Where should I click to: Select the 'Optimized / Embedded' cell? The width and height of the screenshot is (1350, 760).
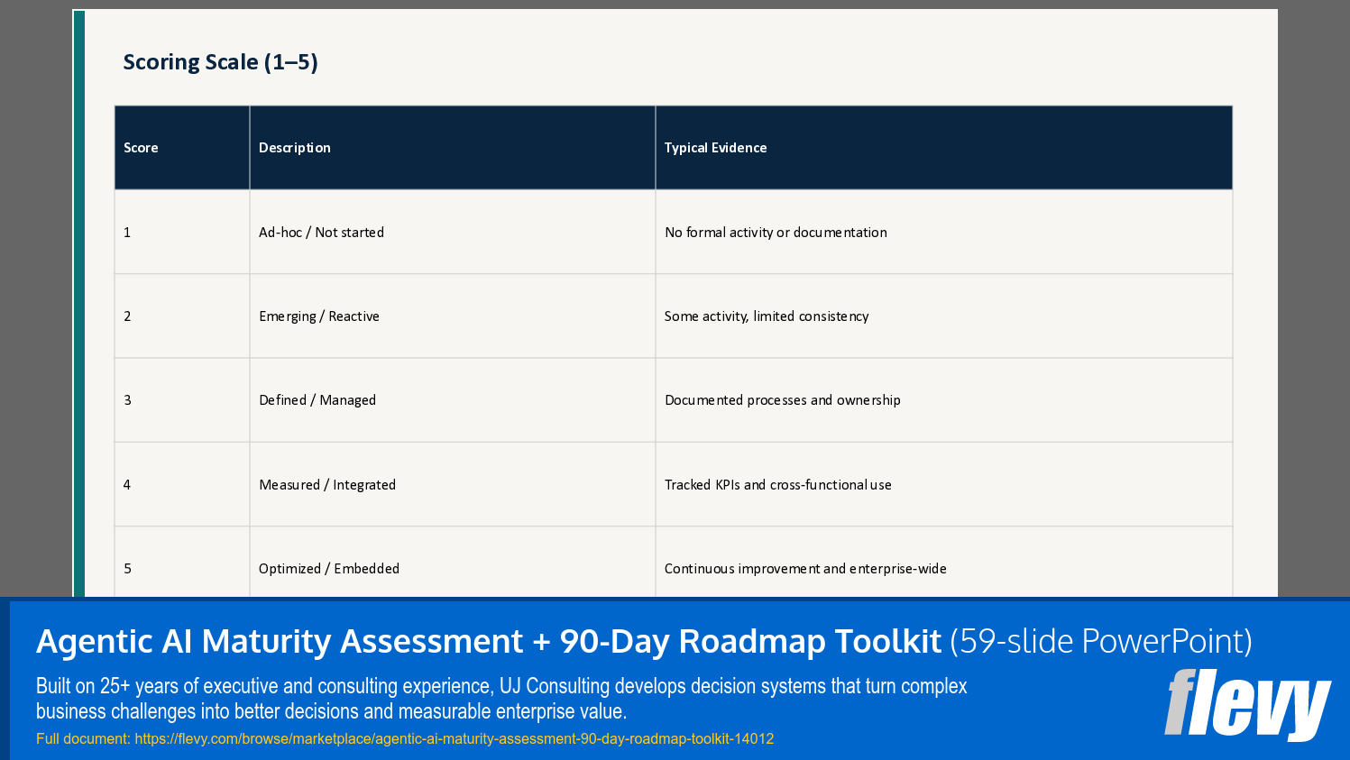453,562
